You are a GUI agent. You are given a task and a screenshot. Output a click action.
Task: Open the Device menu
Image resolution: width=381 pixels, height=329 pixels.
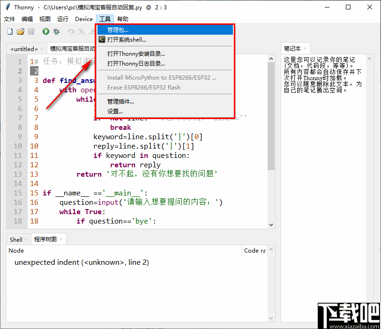click(83, 19)
